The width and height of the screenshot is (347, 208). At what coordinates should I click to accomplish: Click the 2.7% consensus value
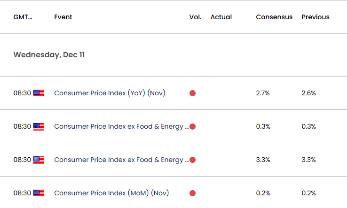click(263, 93)
